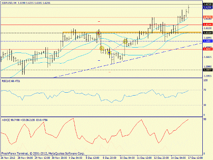This screenshot has height=160, width=213.
Task: Select the small pink dash marker below the trendline
Action: [x=110, y=72]
